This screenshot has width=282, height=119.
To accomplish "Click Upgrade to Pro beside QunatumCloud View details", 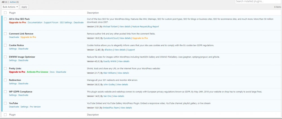I will click(140, 38).
